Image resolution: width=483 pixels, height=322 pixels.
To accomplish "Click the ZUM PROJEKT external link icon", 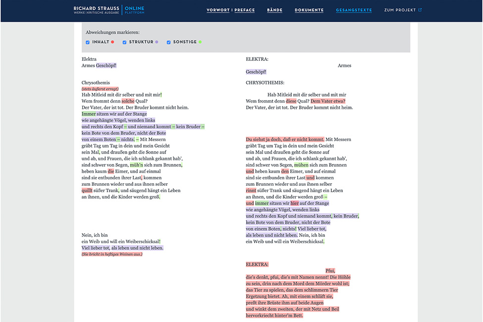I will tap(420, 10).
